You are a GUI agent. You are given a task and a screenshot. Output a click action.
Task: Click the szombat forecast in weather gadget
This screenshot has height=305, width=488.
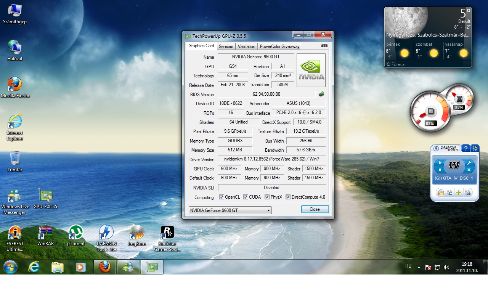tap(429, 50)
